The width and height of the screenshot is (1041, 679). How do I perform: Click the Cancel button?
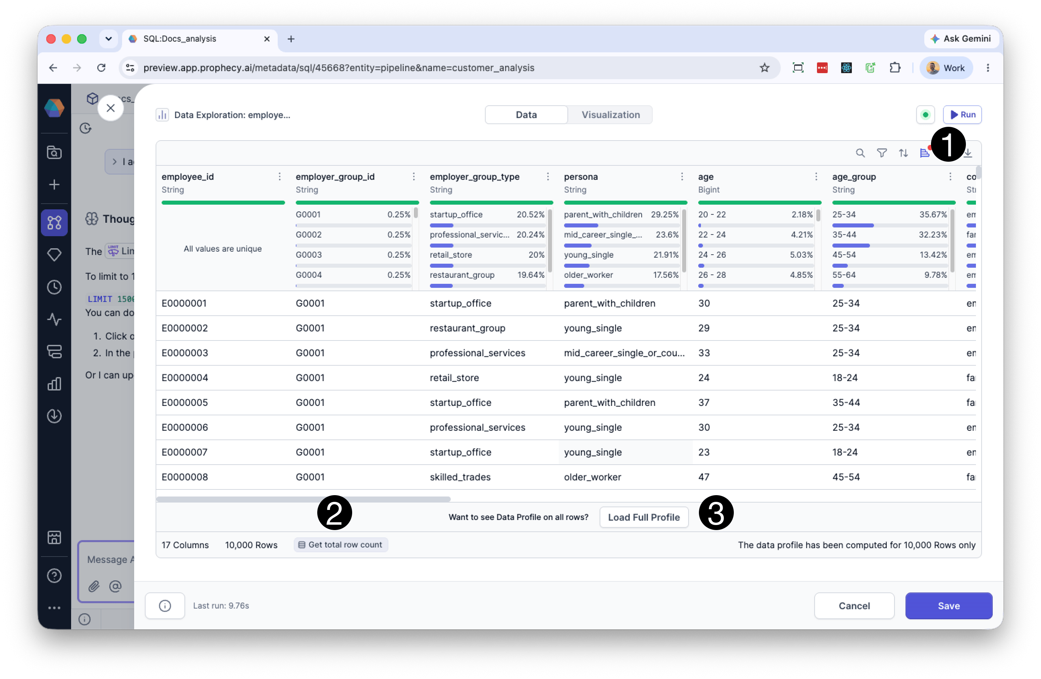(854, 606)
